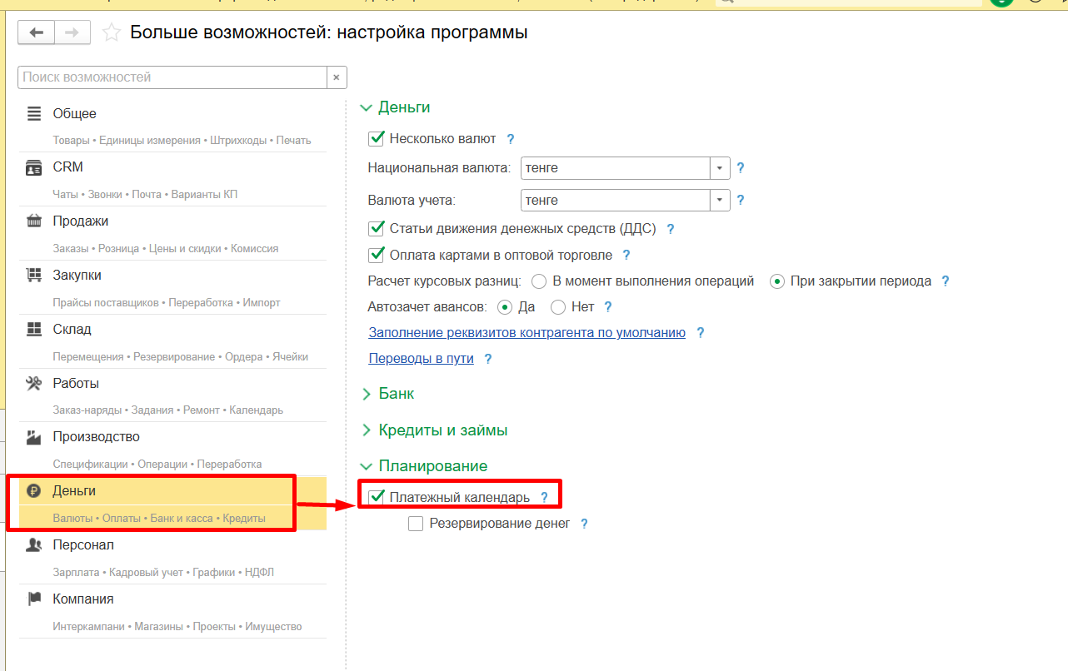1068x671 pixels.
Task: Click the back navigation arrow button
Action: (x=36, y=32)
